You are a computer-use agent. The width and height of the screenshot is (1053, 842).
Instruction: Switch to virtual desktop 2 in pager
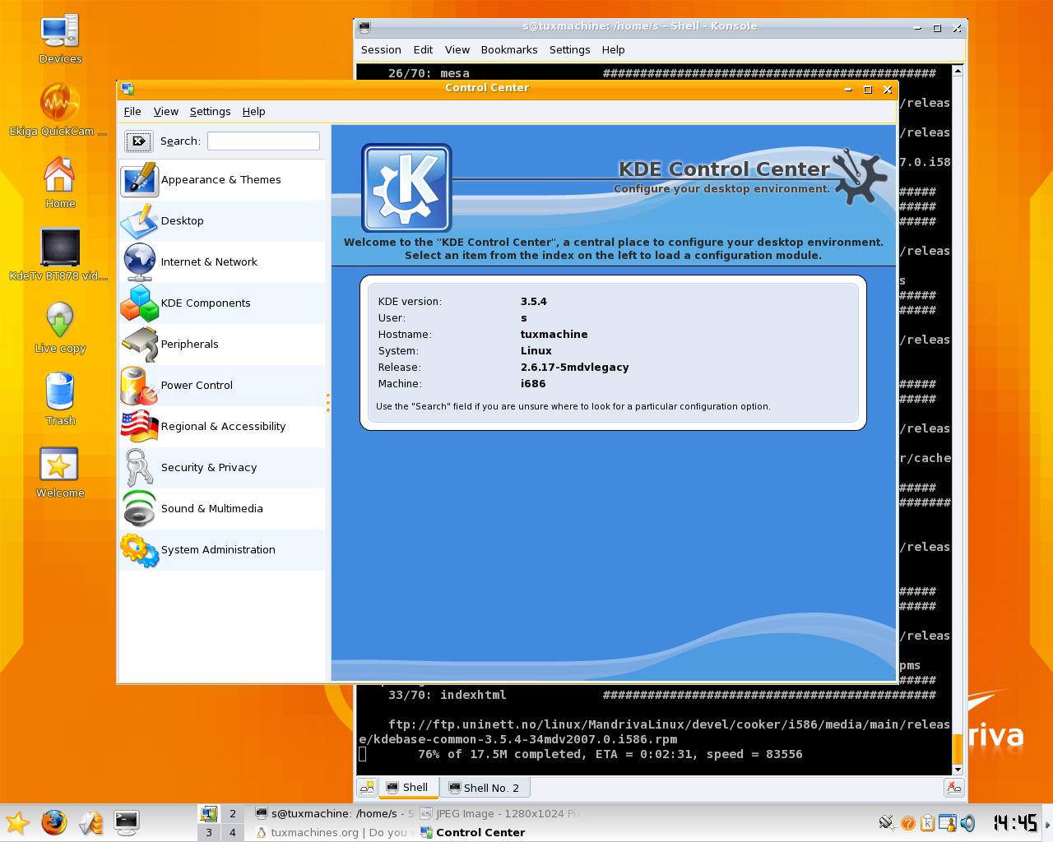[233, 813]
